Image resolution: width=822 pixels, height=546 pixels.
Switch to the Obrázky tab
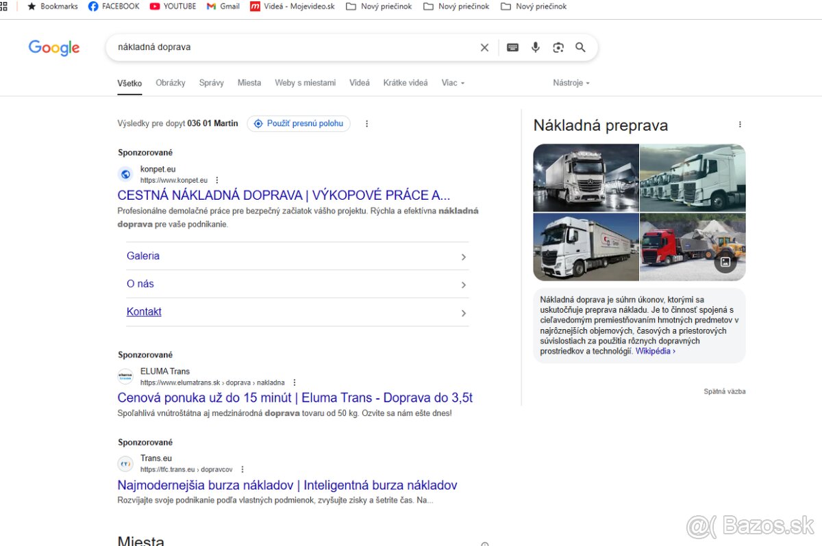click(171, 83)
